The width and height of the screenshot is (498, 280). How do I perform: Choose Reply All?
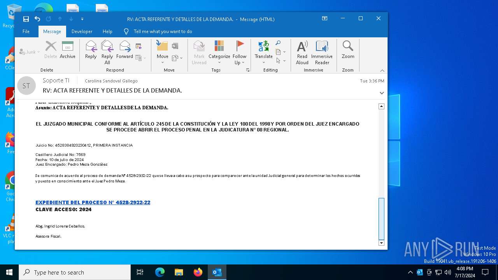pos(107,52)
